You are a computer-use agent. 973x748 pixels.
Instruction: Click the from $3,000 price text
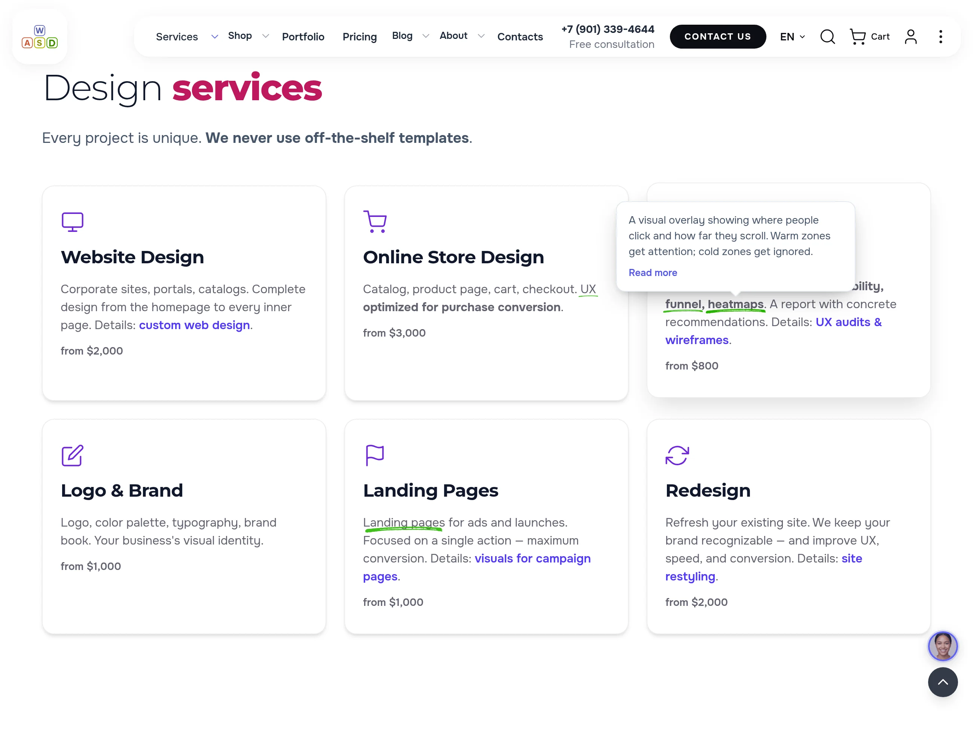tap(394, 332)
